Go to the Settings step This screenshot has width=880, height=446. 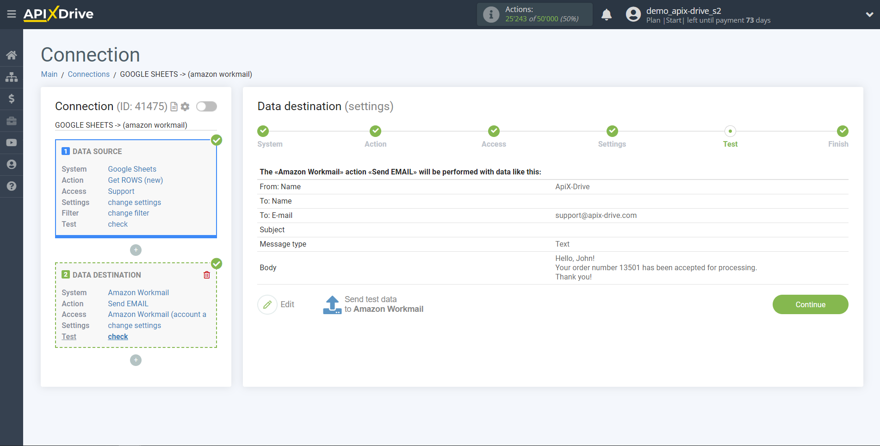pyautogui.click(x=612, y=131)
